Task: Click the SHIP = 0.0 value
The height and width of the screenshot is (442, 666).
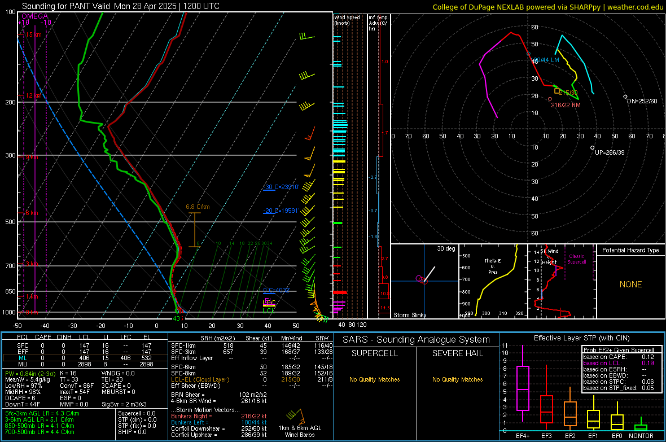Action: point(132,432)
